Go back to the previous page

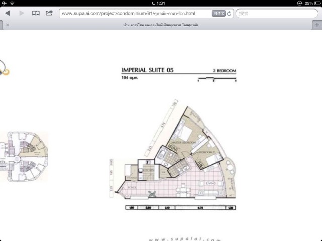coord(8,13)
